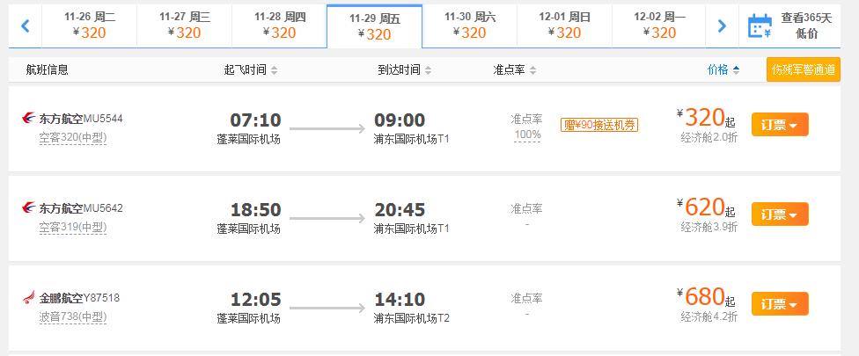Select the 11-26 周二 date tab
859x356 pixels.
point(90,25)
